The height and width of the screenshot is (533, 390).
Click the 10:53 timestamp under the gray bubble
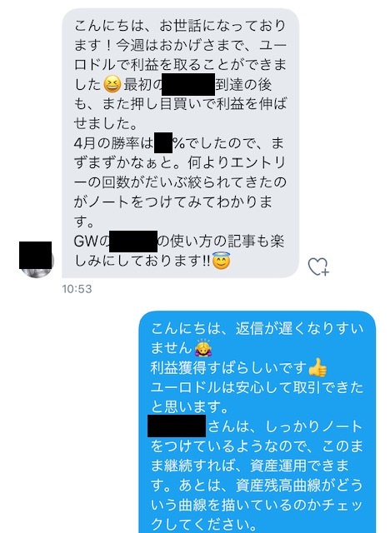pos(77,289)
